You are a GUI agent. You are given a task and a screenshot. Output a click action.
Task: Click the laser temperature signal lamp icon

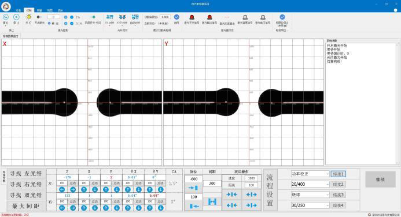point(245,17)
